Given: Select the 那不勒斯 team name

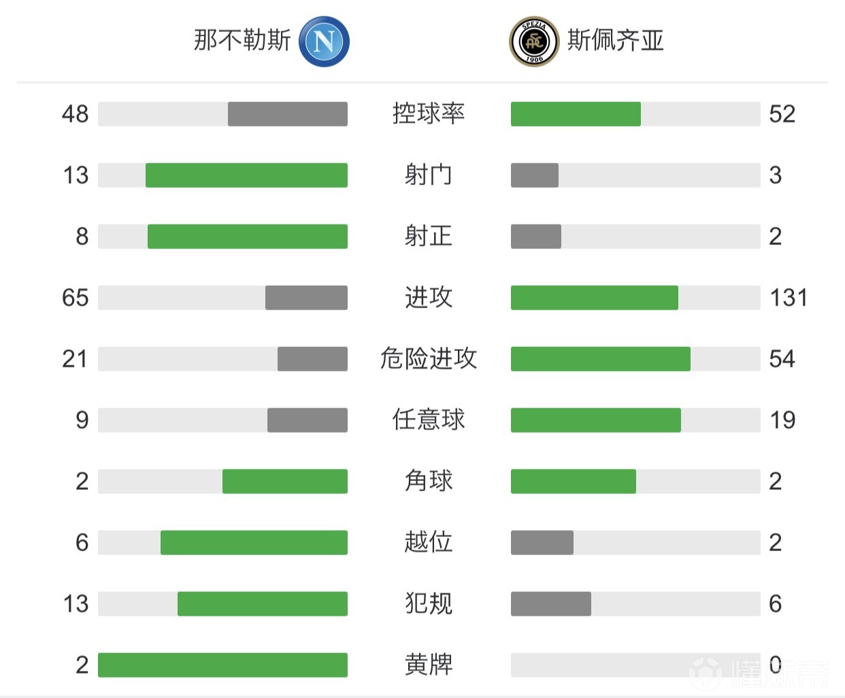Looking at the screenshot, I should pyautogui.click(x=242, y=40).
